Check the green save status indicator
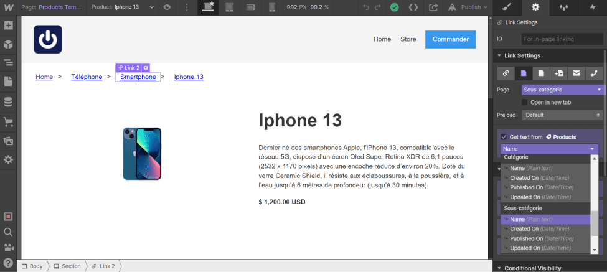This screenshot has width=607, height=272. tap(395, 7)
